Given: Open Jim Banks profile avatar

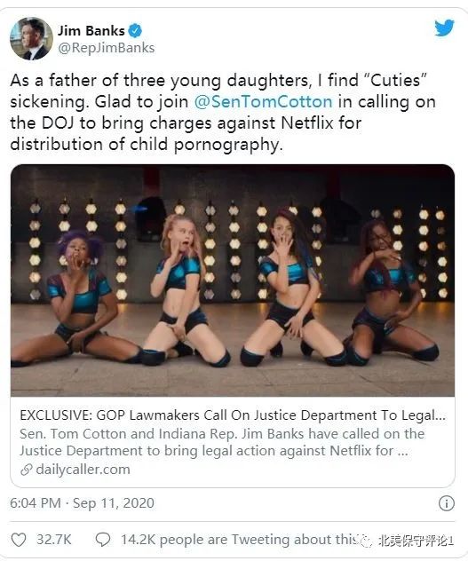Looking at the screenshot, I should 31,38.
